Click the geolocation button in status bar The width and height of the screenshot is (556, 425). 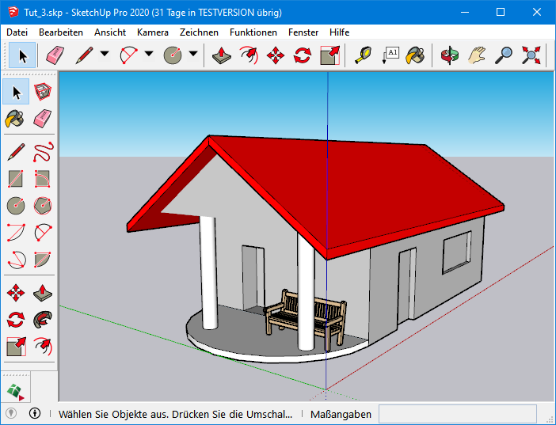(11, 413)
